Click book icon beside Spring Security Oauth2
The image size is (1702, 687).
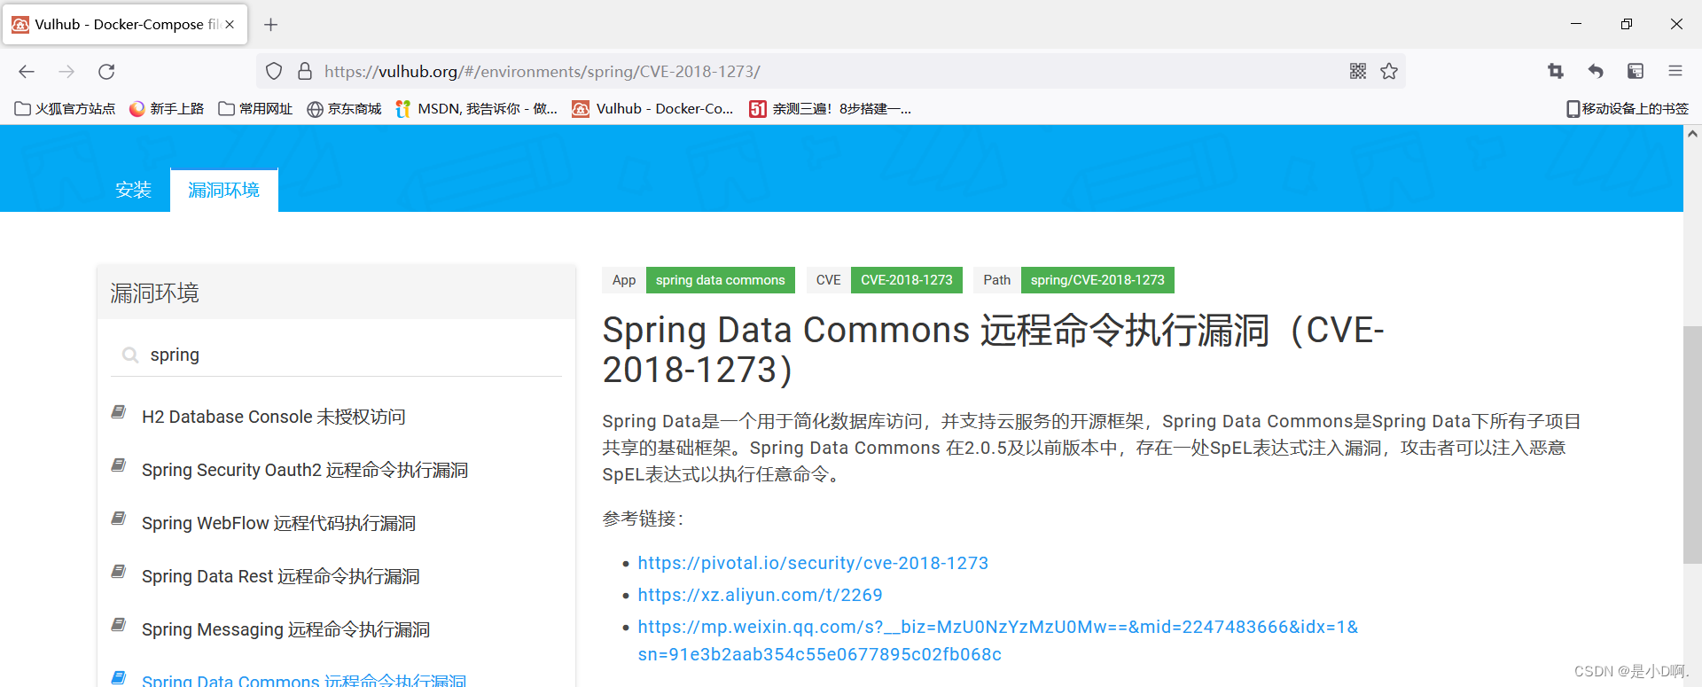pyautogui.click(x=119, y=465)
